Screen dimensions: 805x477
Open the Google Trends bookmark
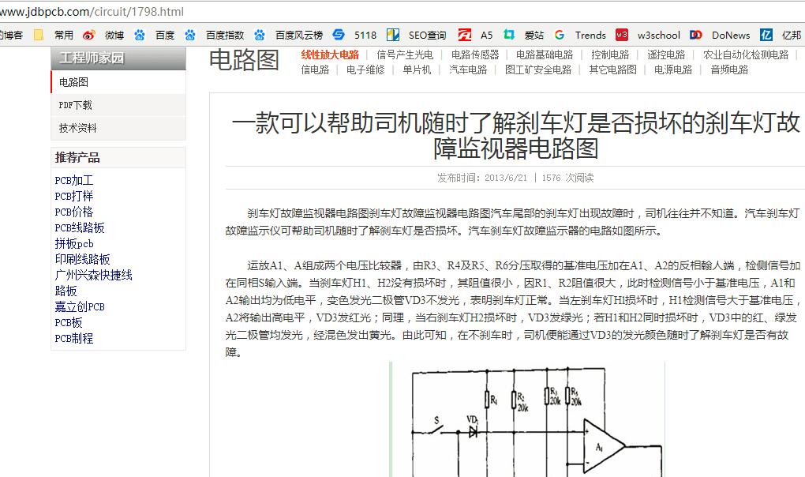pyautogui.click(x=580, y=35)
